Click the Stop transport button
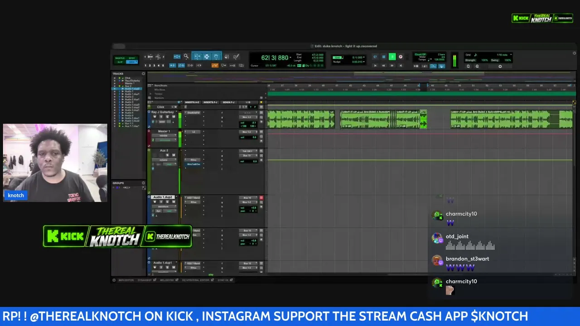Image resolution: width=580 pixels, height=326 pixels. [x=383, y=57]
